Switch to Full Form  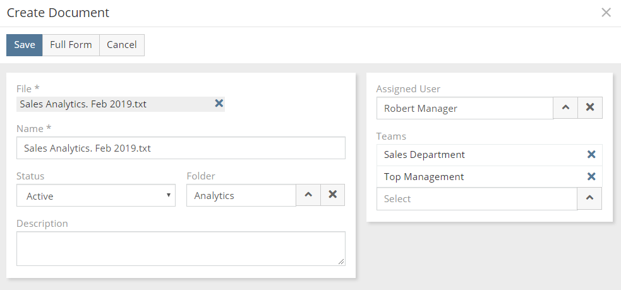pos(71,45)
